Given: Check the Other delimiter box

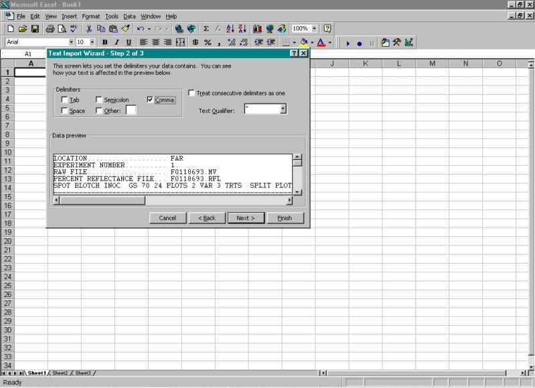Looking at the screenshot, I should 98,110.
